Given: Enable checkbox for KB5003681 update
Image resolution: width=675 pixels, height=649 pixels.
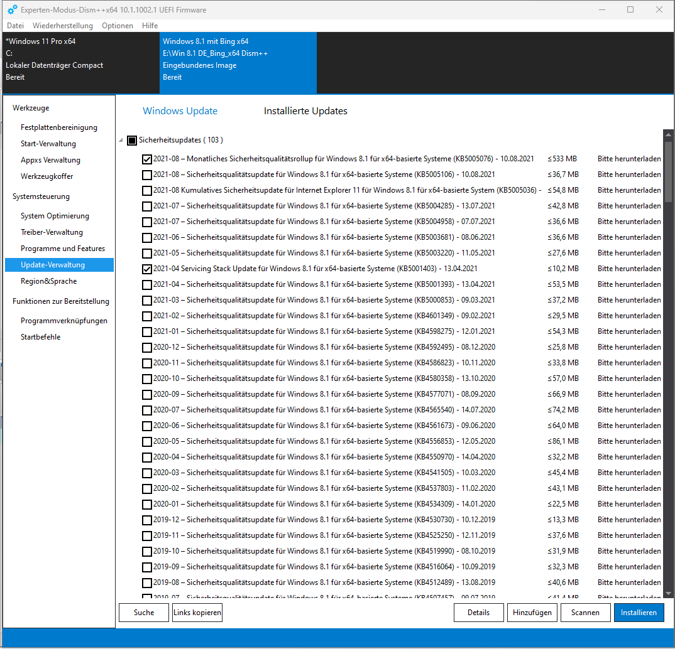Looking at the screenshot, I should 147,238.
